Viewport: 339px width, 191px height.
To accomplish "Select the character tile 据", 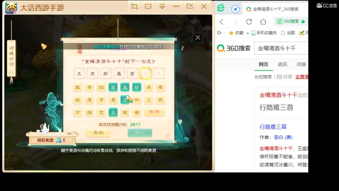I will point(90,112).
